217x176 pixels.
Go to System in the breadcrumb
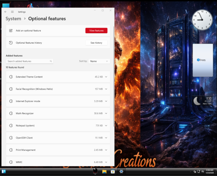13,19
